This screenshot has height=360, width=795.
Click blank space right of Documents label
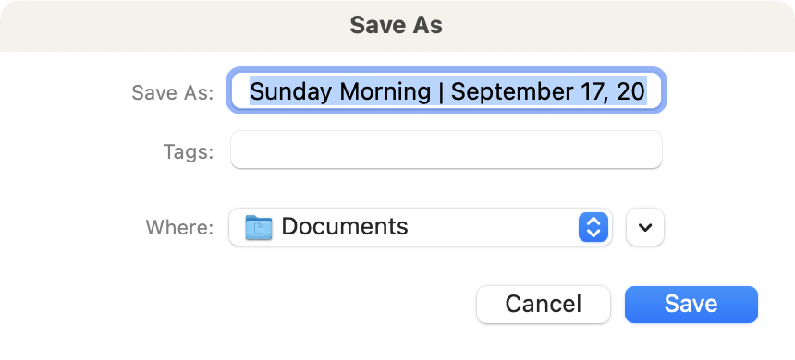492,227
